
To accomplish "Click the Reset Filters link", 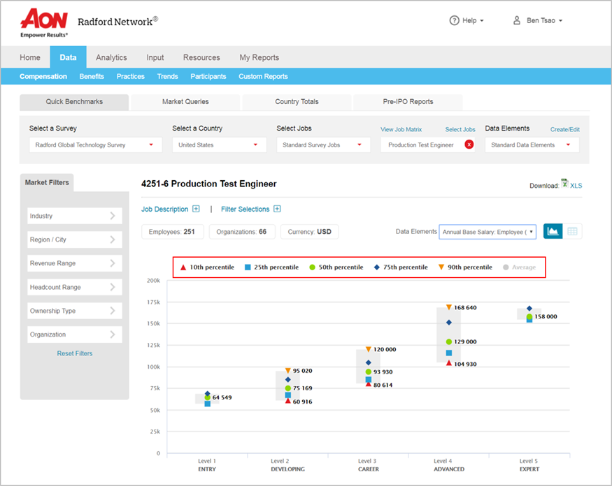I will pos(74,353).
